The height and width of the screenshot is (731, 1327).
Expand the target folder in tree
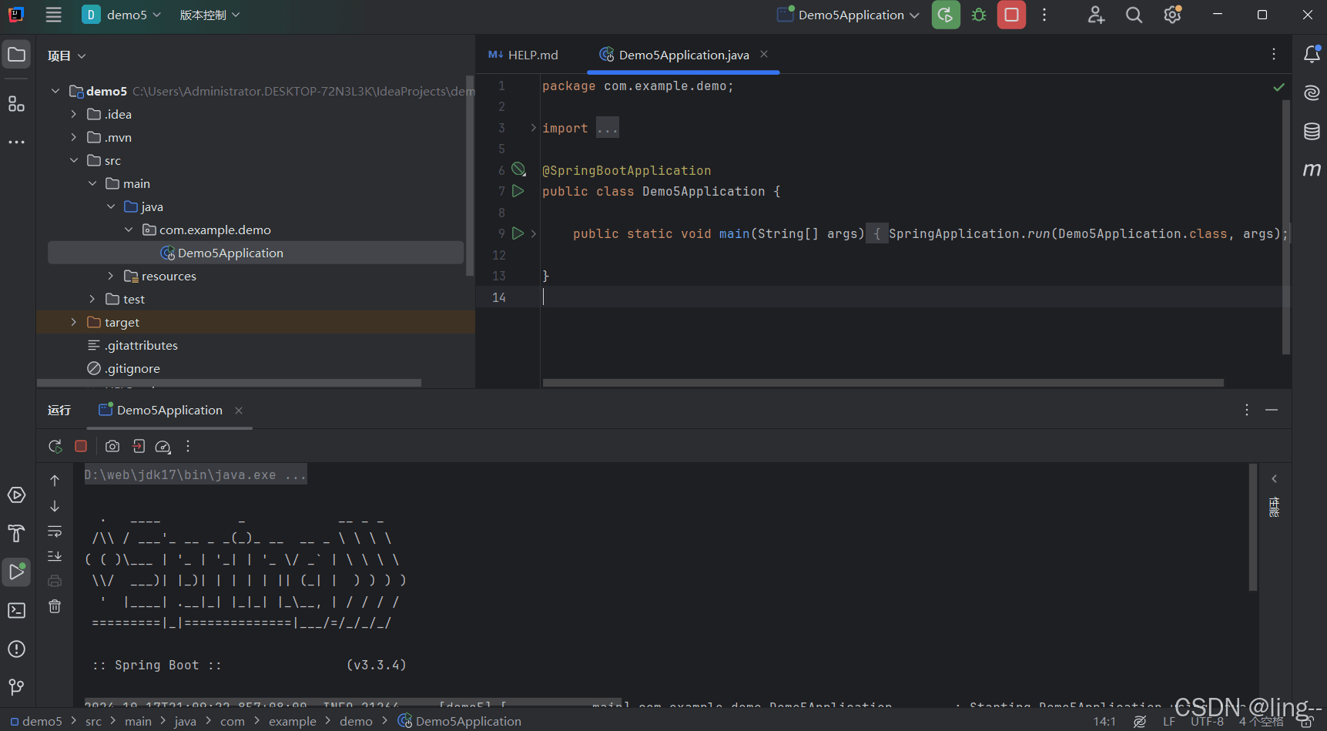[x=74, y=322]
